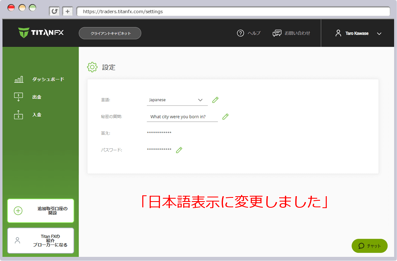Click the 入金 deposit arrow icon
397x261 pixels.
point(19,114)
